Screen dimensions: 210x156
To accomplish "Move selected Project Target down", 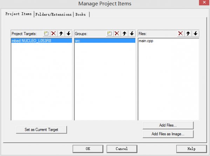I will click(x=68, y=33).
